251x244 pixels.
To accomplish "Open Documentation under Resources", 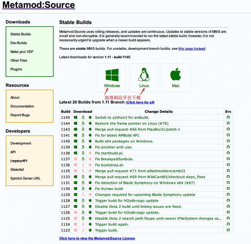I will click(x=22, y=106).
